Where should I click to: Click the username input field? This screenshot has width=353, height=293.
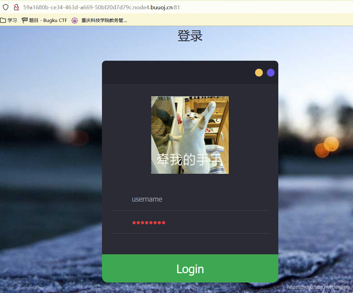click(x=190, y=199)
